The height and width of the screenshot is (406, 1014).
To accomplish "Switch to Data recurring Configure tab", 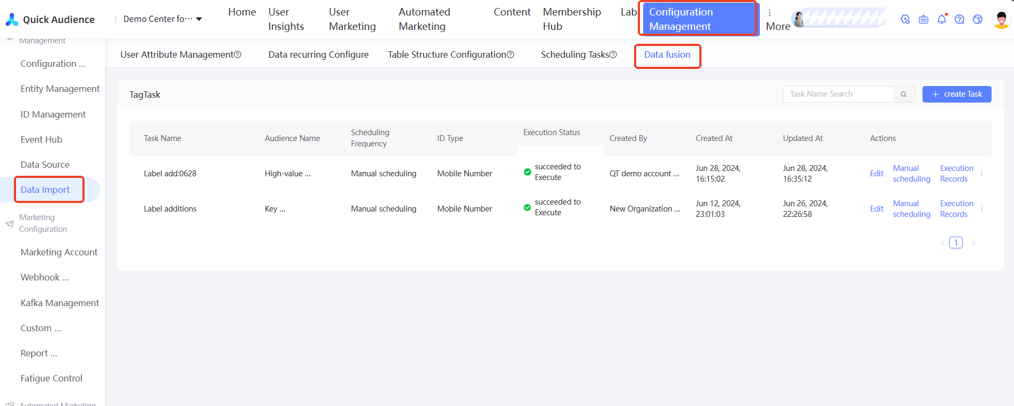I will tap(318, 54).
